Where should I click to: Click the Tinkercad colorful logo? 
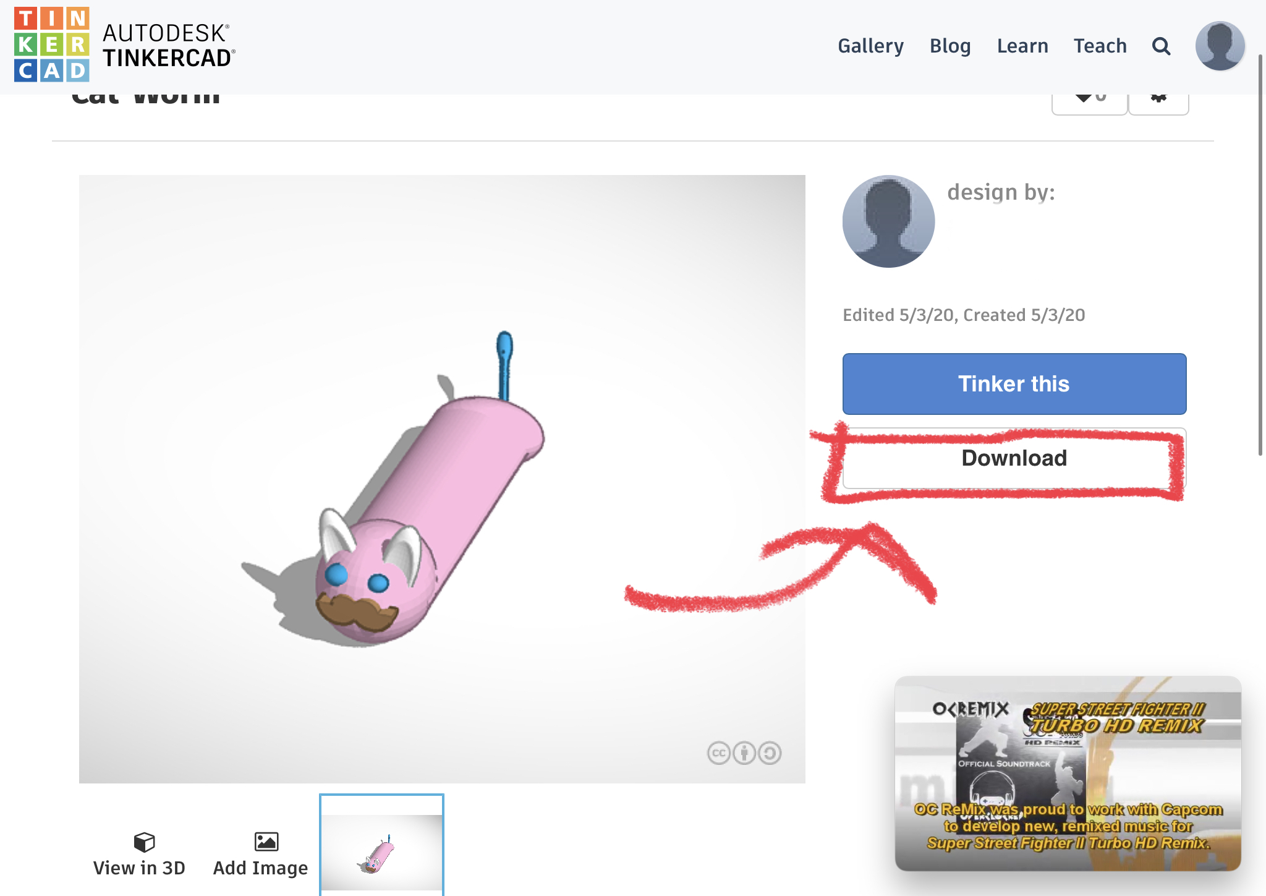point(52,45)
